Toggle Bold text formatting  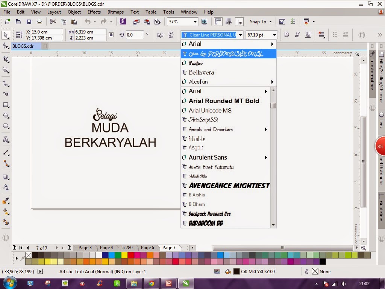click(286, 35)
